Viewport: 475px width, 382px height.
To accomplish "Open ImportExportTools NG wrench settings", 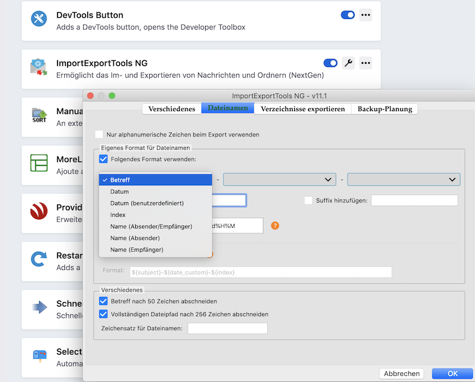I will tap(348, 63).
